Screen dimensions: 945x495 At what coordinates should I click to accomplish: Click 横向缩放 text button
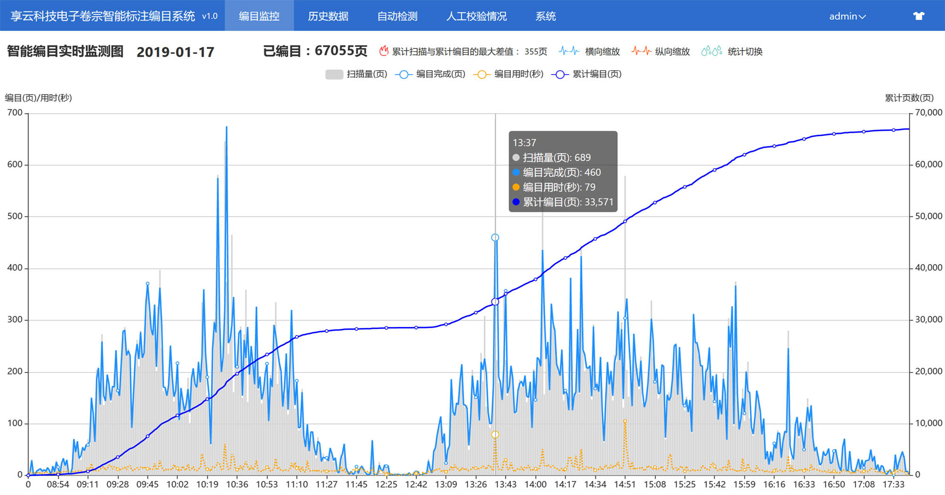coord(602,52)
